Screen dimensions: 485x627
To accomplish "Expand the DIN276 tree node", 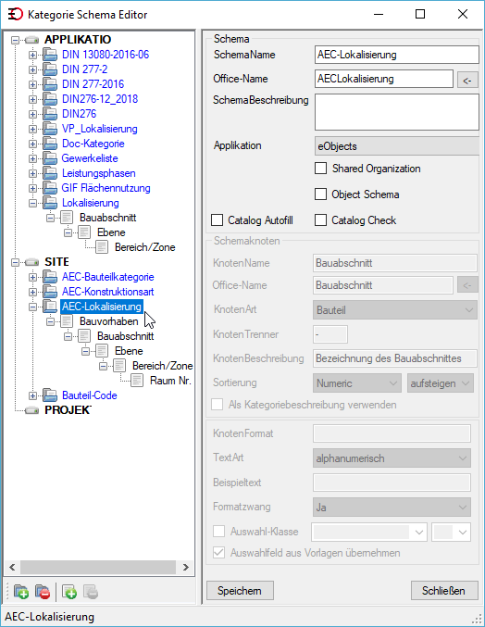I will coord(32,114).
